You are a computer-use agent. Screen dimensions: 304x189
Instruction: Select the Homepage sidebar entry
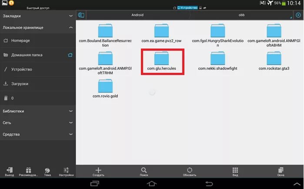[x=38, y=41]
